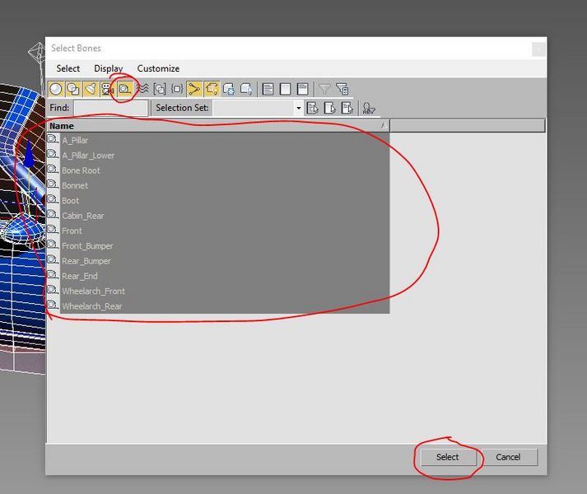This screenshot has width=587, height=494.
Task: Click the Cancel button
Action: point(508,457)
